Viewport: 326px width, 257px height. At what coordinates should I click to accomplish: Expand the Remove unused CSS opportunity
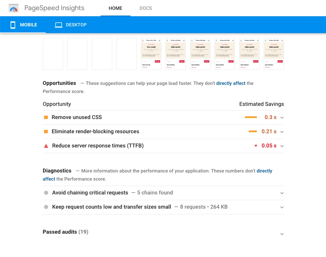(282, 118)
